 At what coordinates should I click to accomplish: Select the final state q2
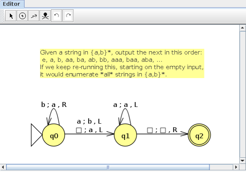pyautogui.click(x=199, y=135)
